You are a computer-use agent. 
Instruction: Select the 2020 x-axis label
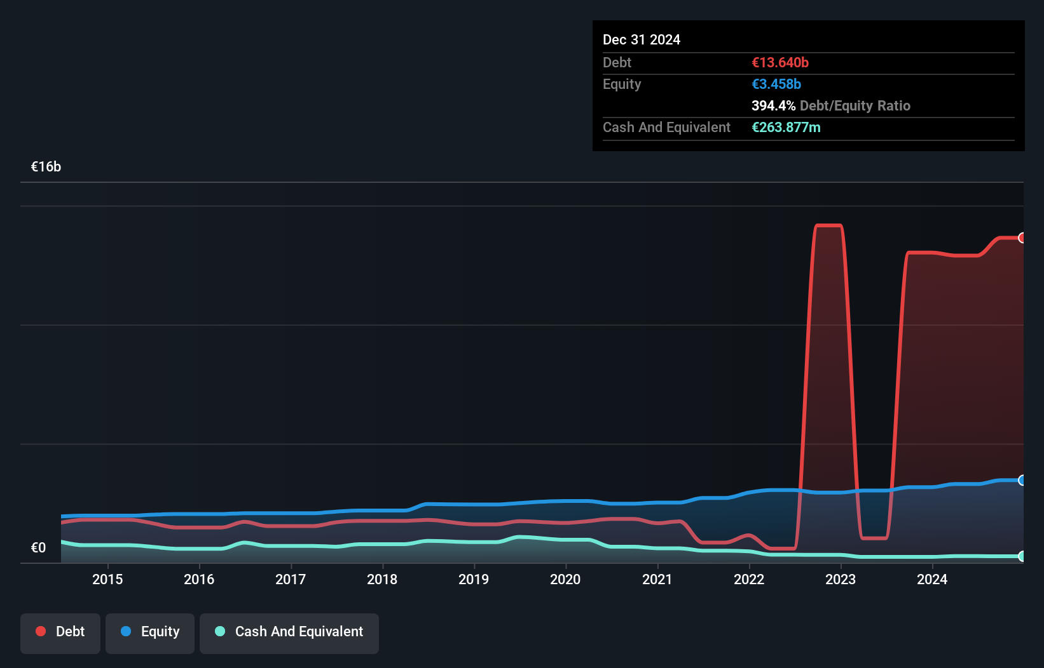point(565,579)
